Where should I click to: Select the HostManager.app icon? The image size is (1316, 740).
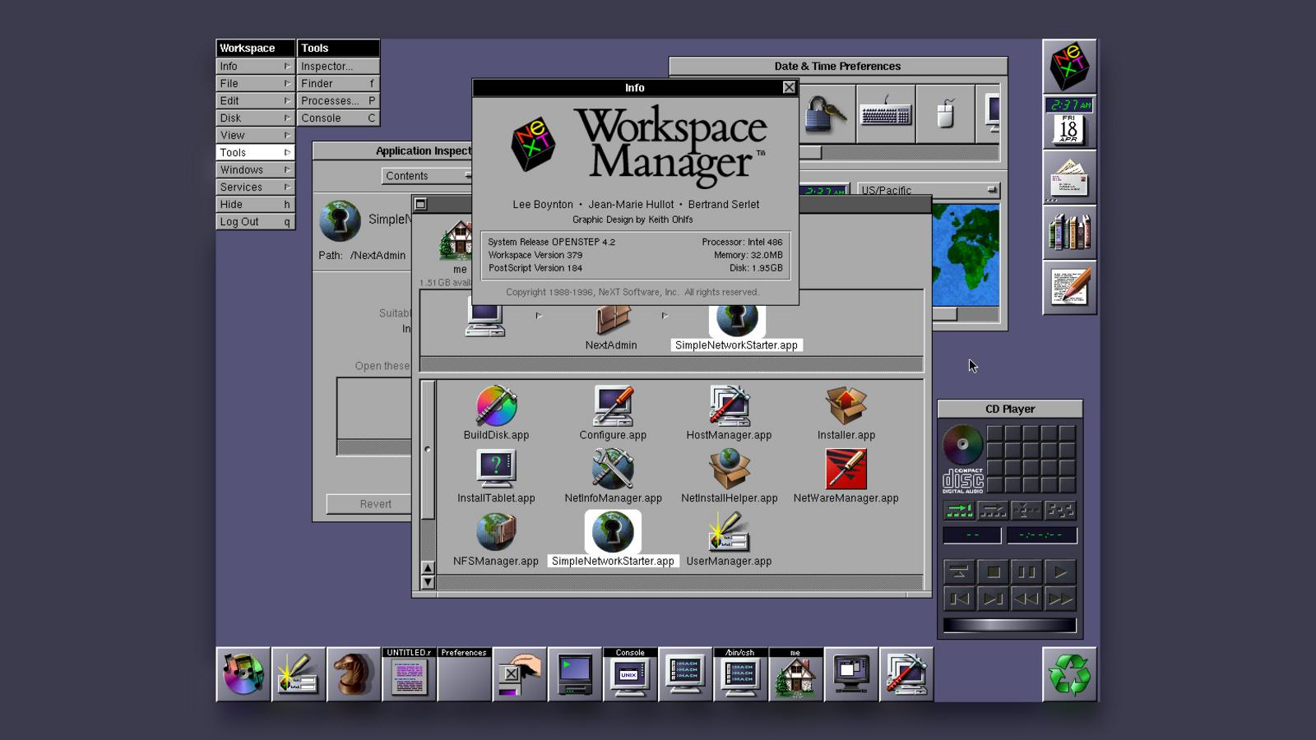(x=729, y=405)
